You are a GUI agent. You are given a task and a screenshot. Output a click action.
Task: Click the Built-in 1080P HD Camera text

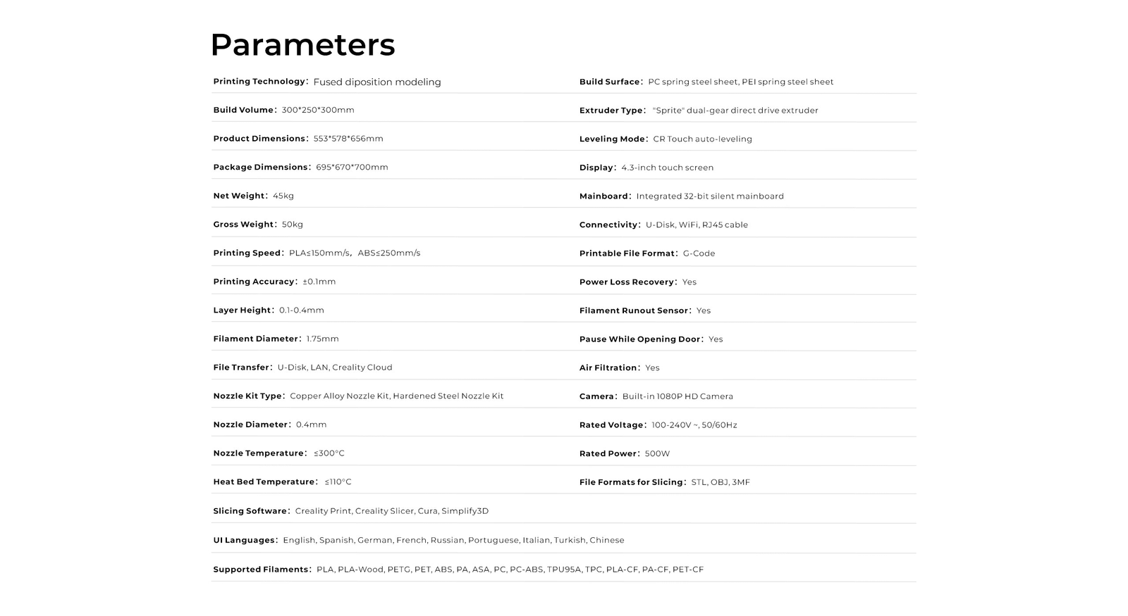point(678,396)
